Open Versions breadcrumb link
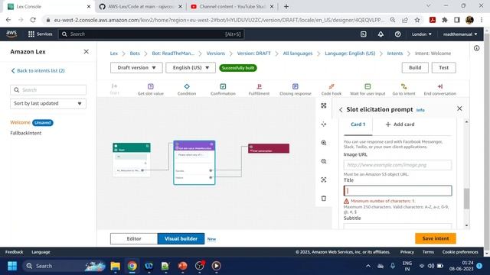The height and width of the screenshot is (275, 490). click(215, 53)
